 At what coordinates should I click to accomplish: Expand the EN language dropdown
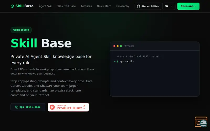[x=169, y=6]
